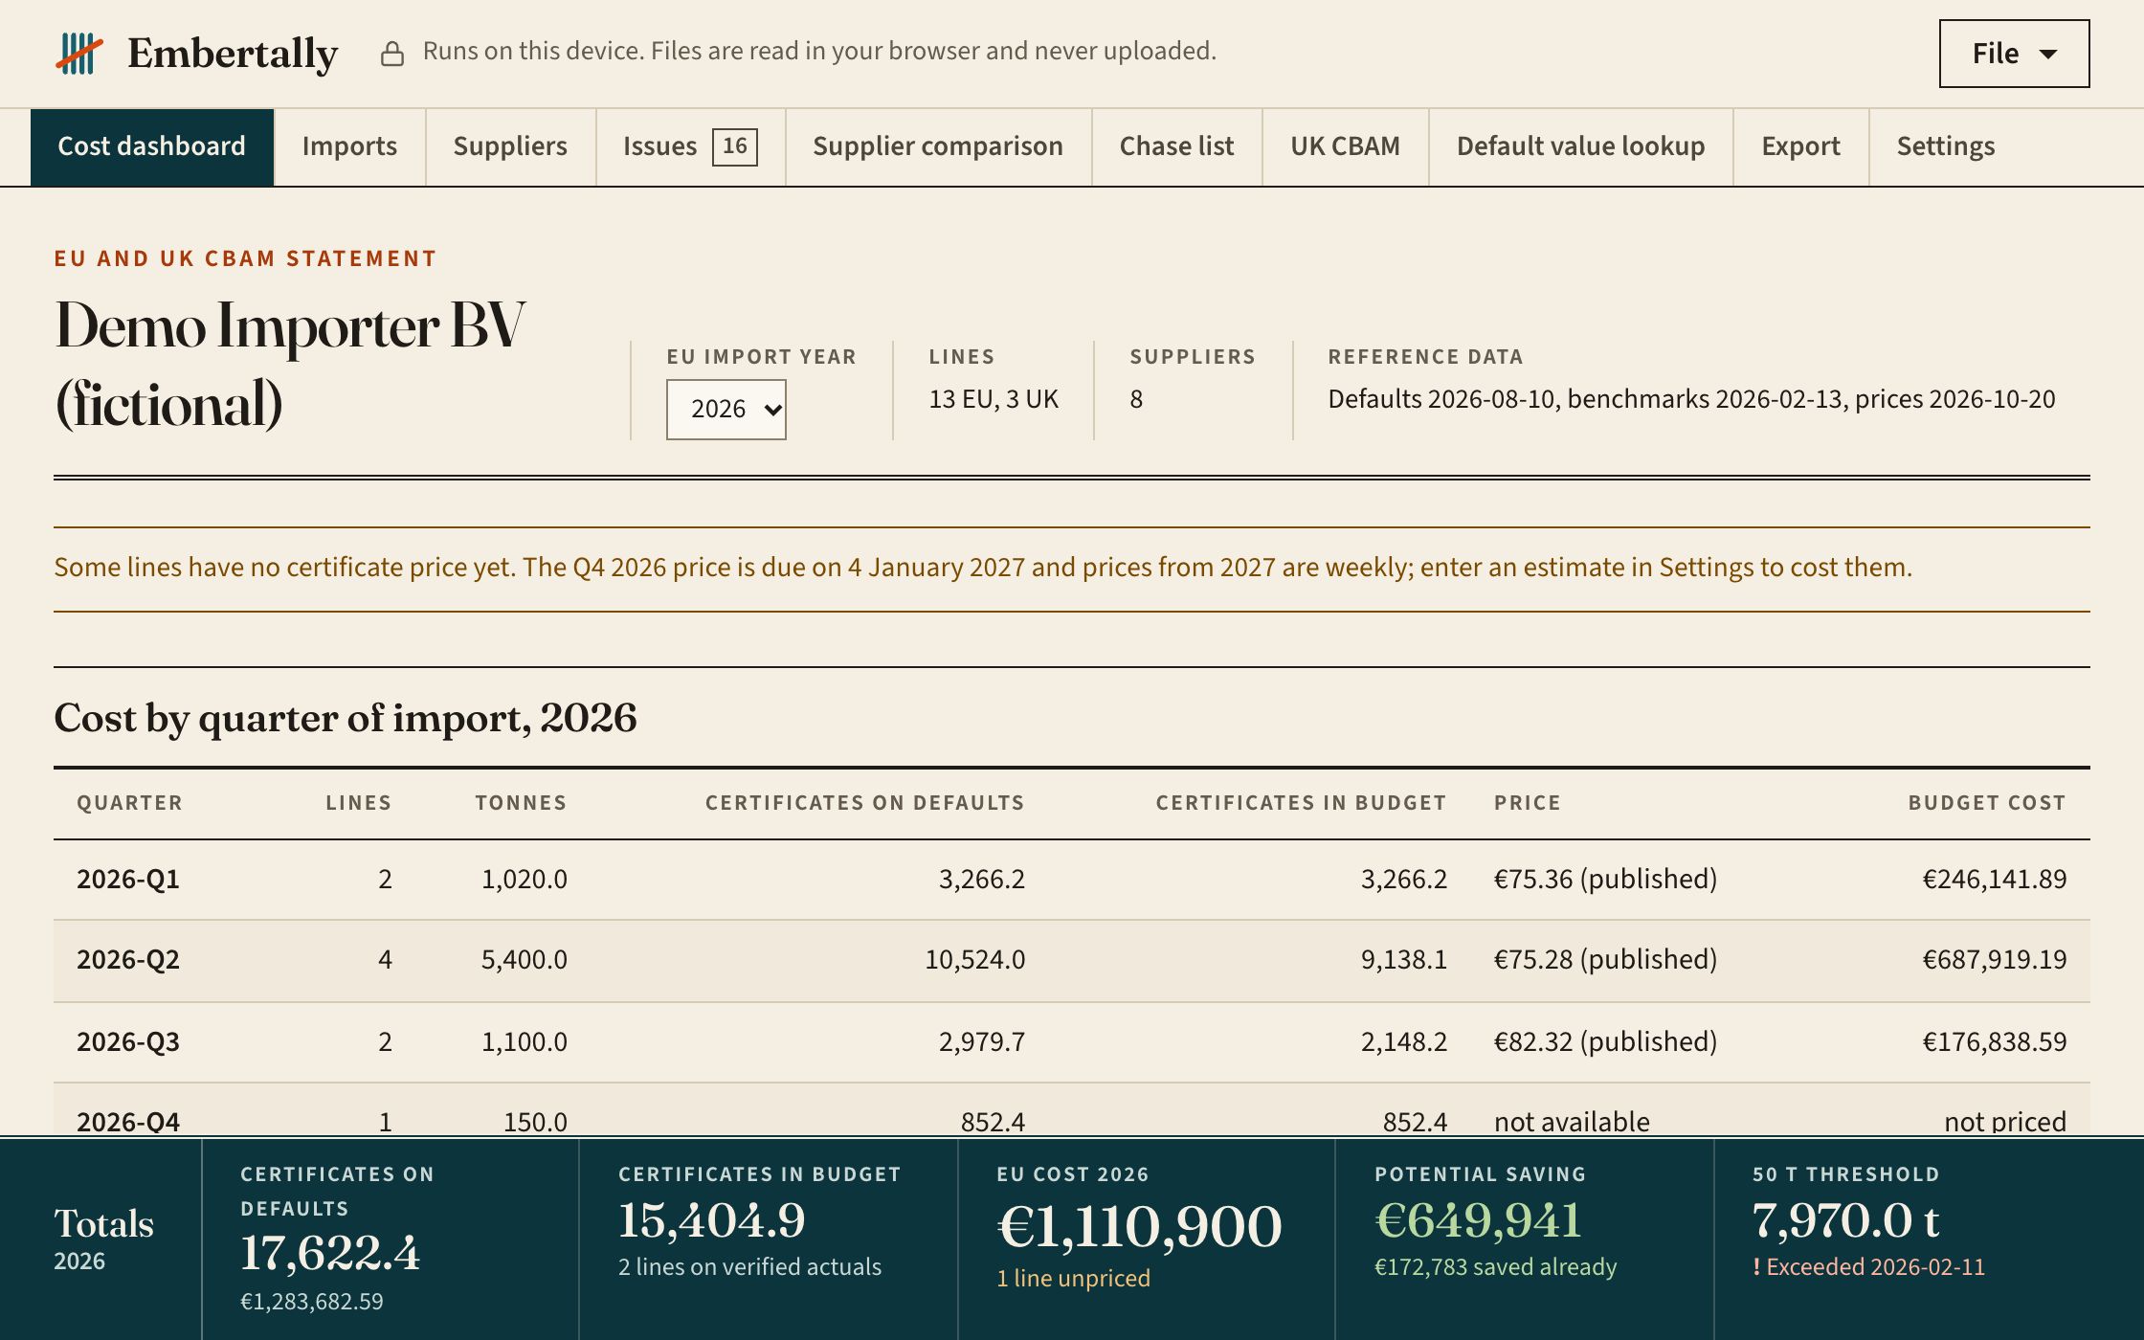Click the '€82.32 (published)' price cell
The width and height of the screenshot is (2144, 1340).
click(x=1606, y=1042)
